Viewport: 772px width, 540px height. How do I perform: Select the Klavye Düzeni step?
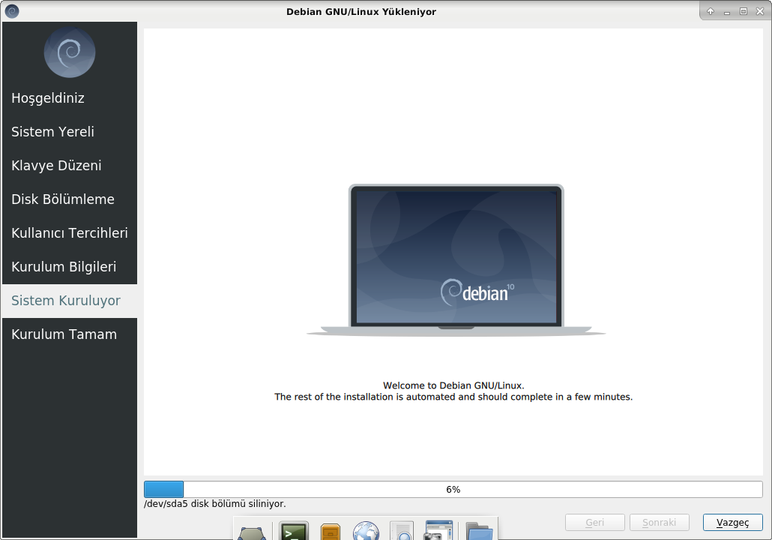(x=70, y=166)
